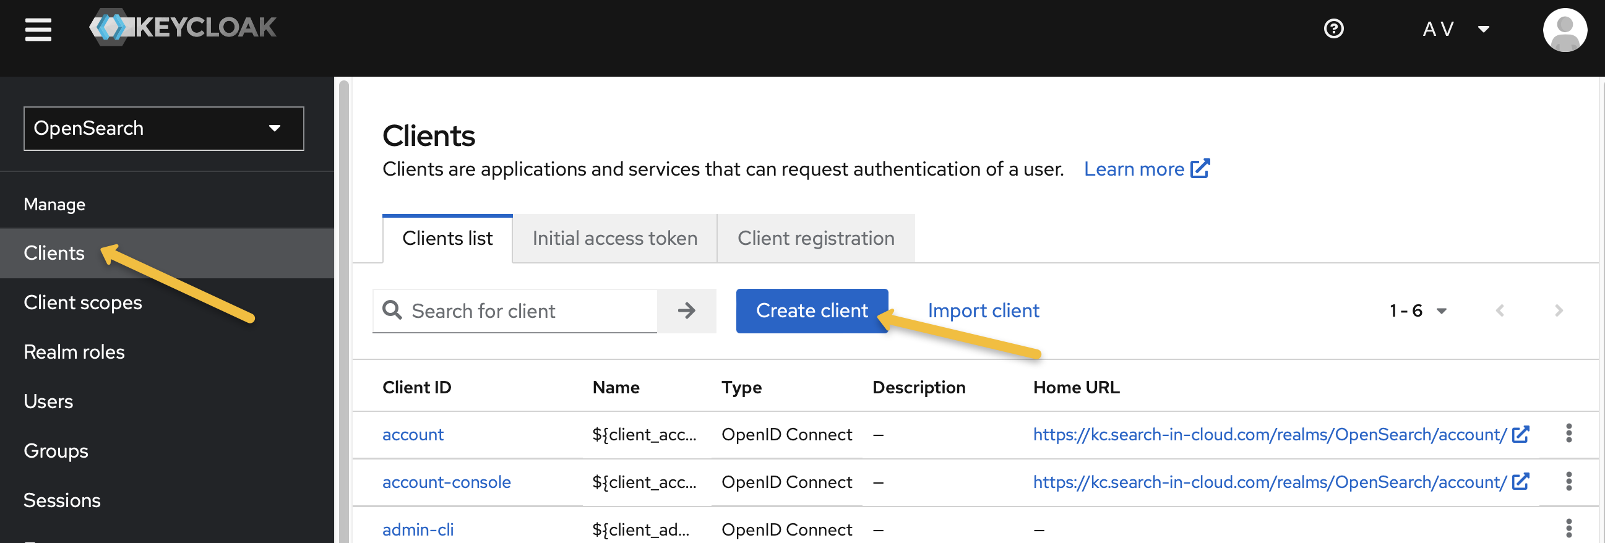The height and width of the screenshot is (543, 1605).
Task: Open the account row Home URL link
Action: click(x=1270, y=435)
